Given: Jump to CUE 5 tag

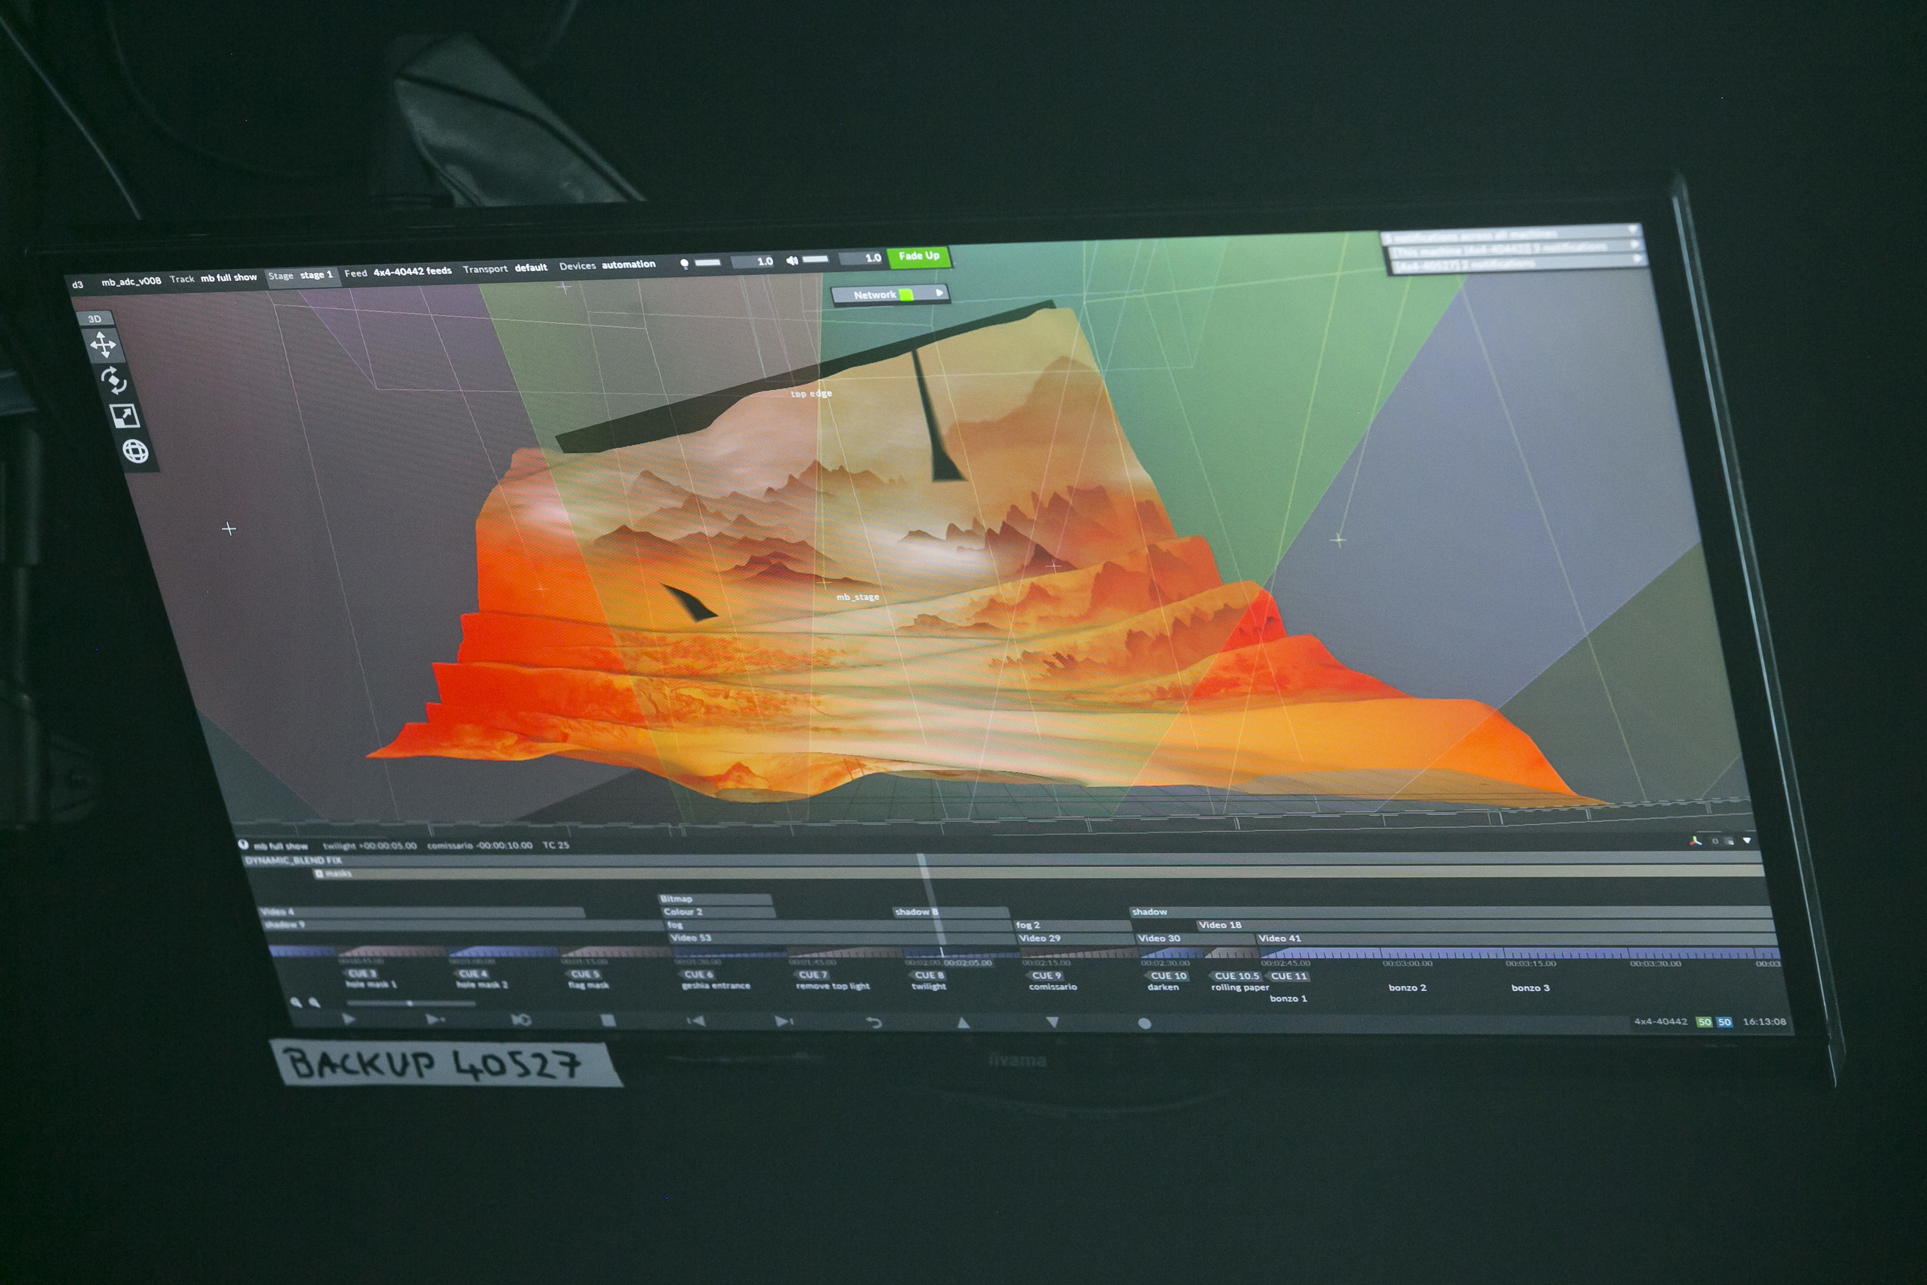Looking at the screenshot, I should [584, 974].
